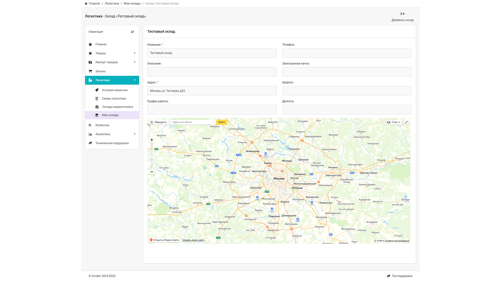Click the Склады маркетплейса warehouse icon

(97, 107)
